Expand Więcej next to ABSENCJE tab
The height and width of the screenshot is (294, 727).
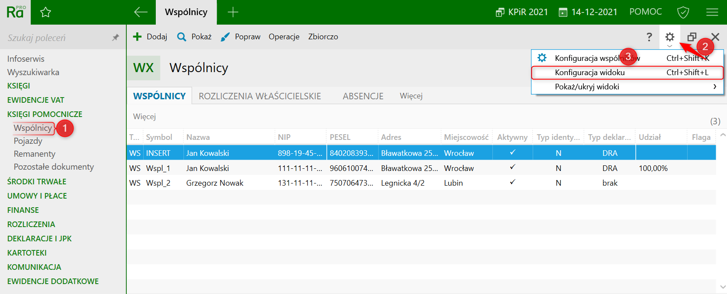pos(411,96)
